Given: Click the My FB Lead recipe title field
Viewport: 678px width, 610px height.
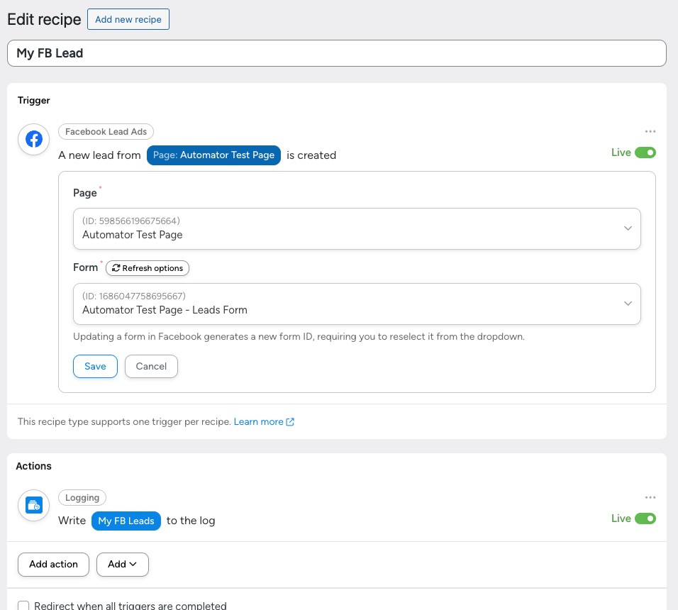Looking at the screenshot, I should [337, 53].
